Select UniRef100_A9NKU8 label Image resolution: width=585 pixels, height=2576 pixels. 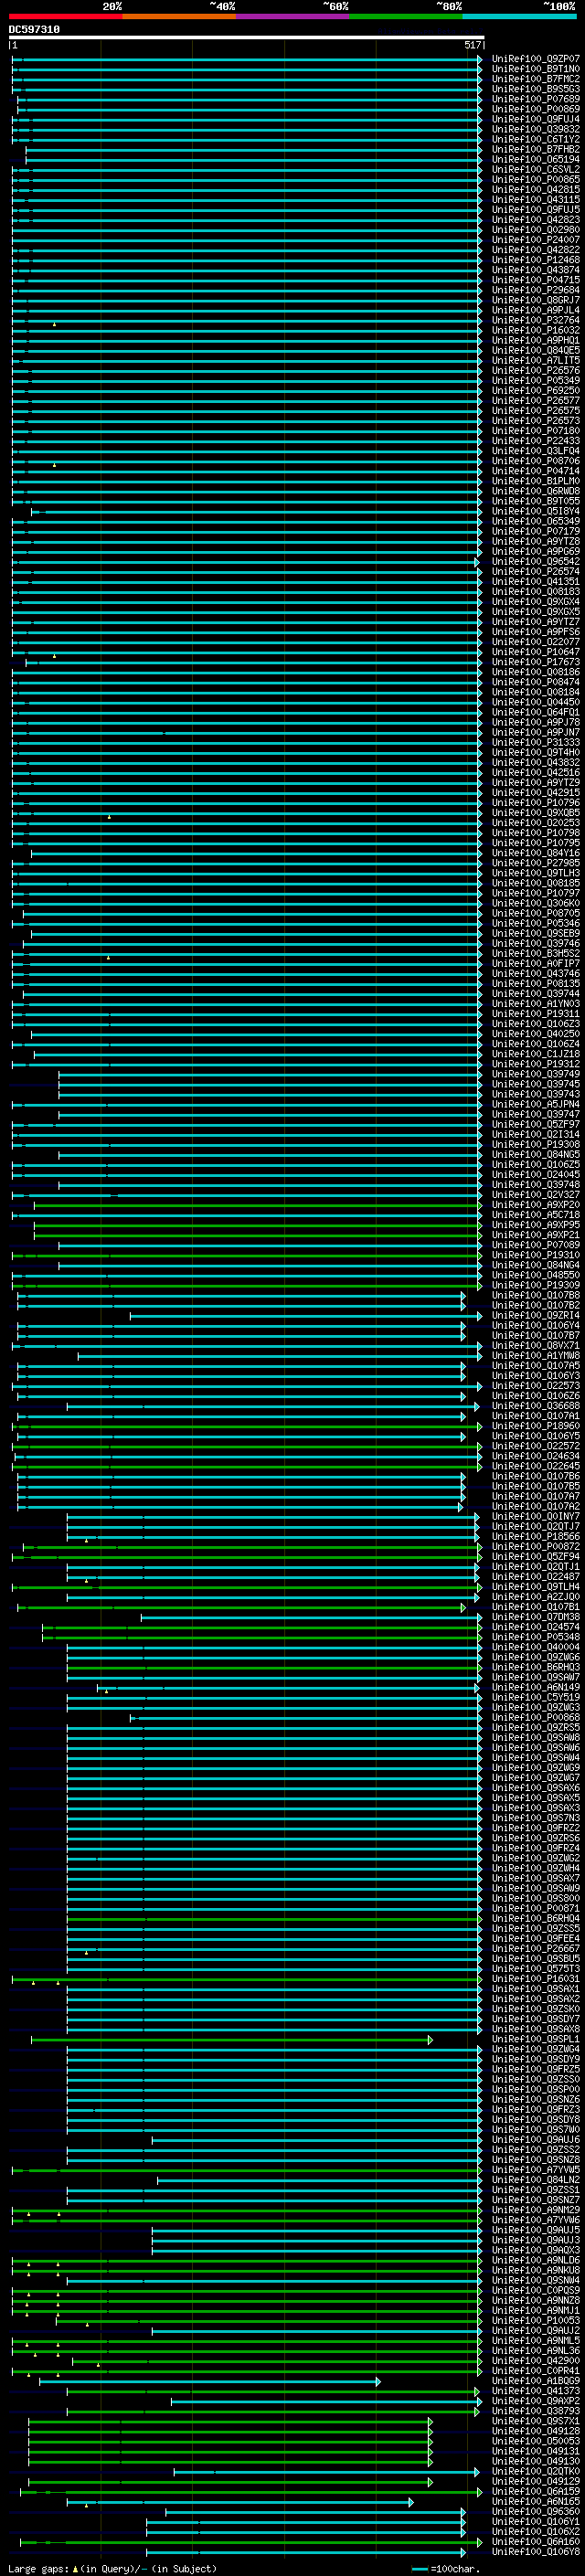pyautogui.click(x=536, y=2270)
